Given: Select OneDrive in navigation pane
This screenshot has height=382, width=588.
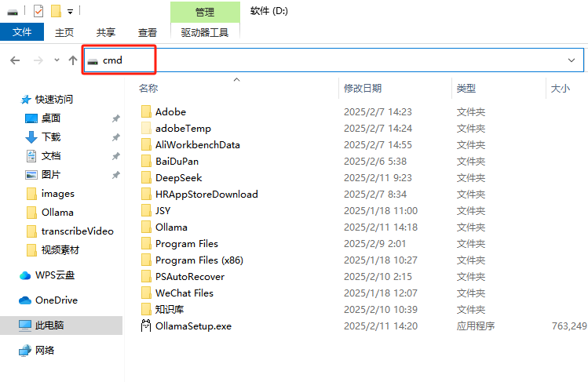Looking at the screenshot, I should coord(57,300).
